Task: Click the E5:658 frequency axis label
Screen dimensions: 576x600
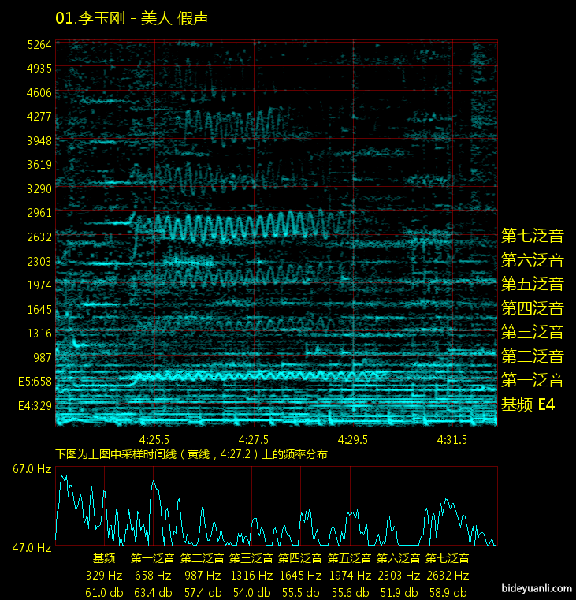Action: pyautogui.click(x=35, y=382)
